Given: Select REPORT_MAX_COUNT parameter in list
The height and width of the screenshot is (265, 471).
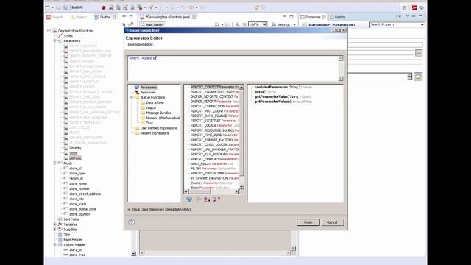Looking at the screenshot, I should (x=215, y=111).
